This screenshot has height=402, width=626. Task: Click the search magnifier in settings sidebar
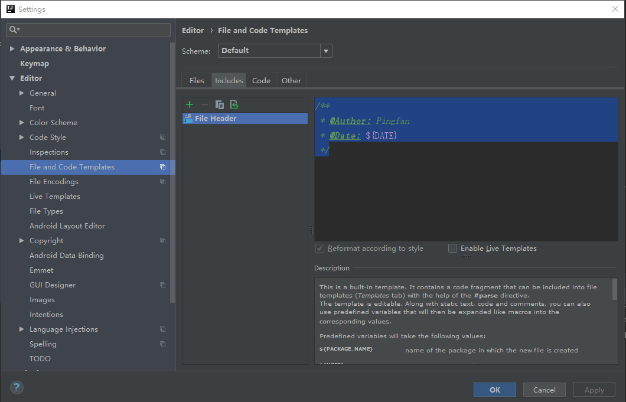(x=14, y=29)
